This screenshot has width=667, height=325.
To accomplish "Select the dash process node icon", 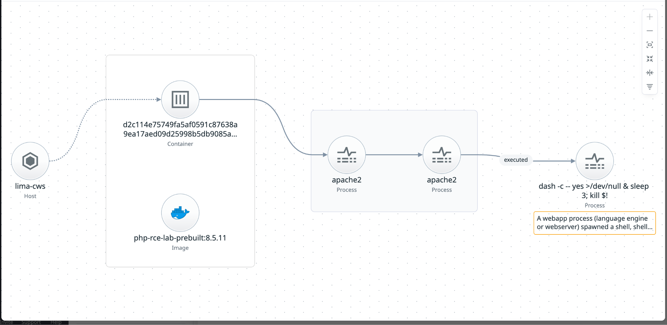I will [595, 161].
